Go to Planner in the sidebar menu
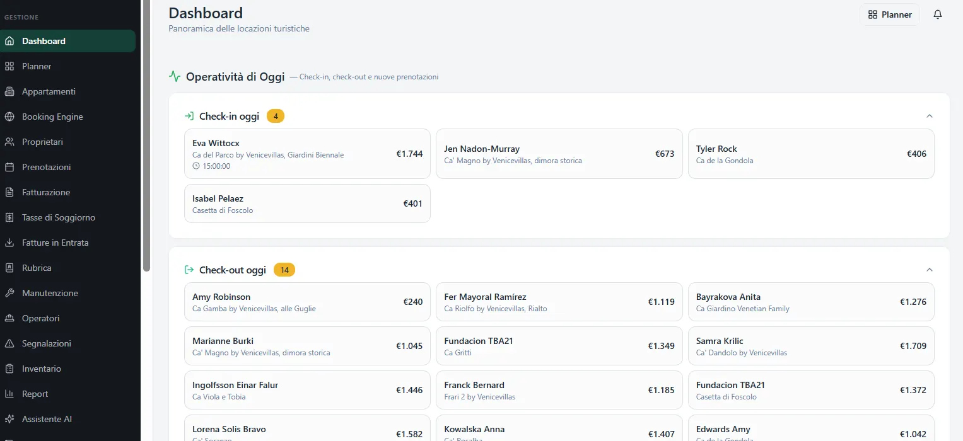The width and height of the screenshot is (963, 441). click(67, 66)
